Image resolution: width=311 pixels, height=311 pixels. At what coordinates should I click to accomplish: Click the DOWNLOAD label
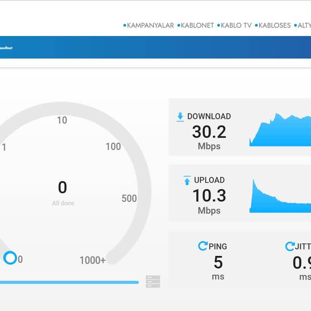point(209,117)
